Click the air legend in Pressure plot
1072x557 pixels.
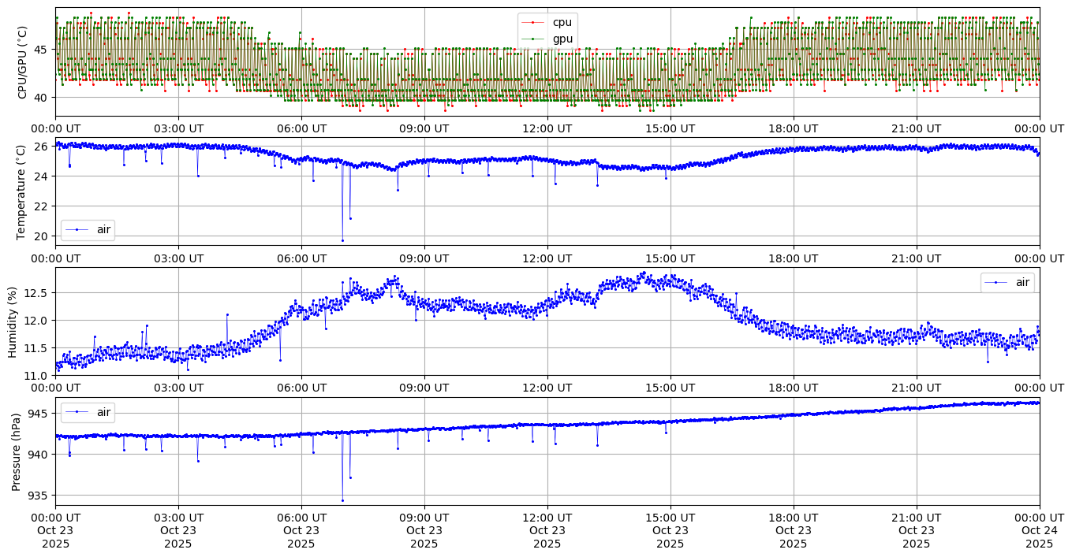click(x=88, y=412)
